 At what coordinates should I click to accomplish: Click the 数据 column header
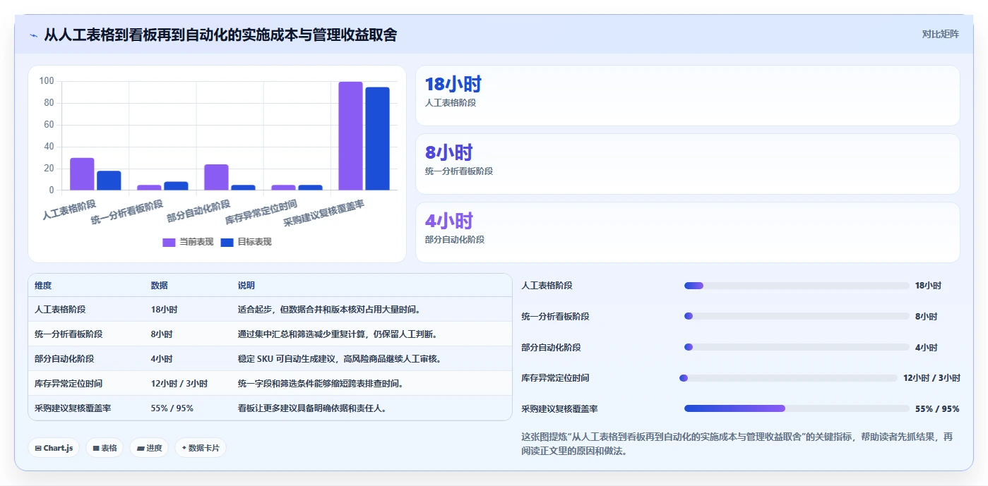pyautogui.click(x=159, y=286)
